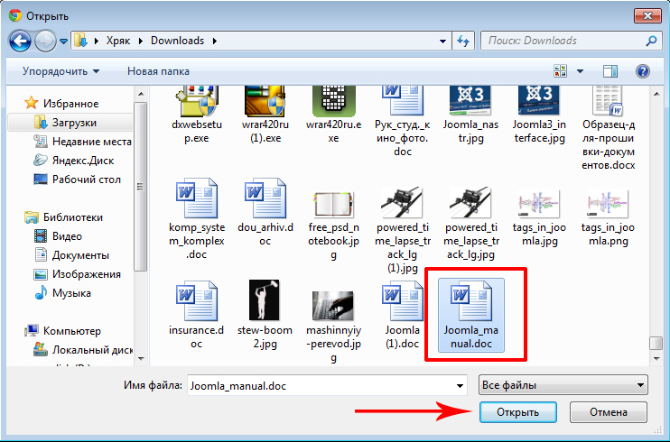
Task: Open the Упорядочить menu
Action: (60, 70)
